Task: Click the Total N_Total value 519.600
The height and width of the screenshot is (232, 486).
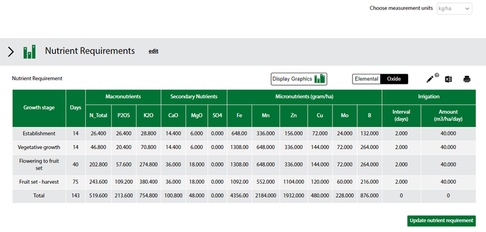Action: [98, 196]
